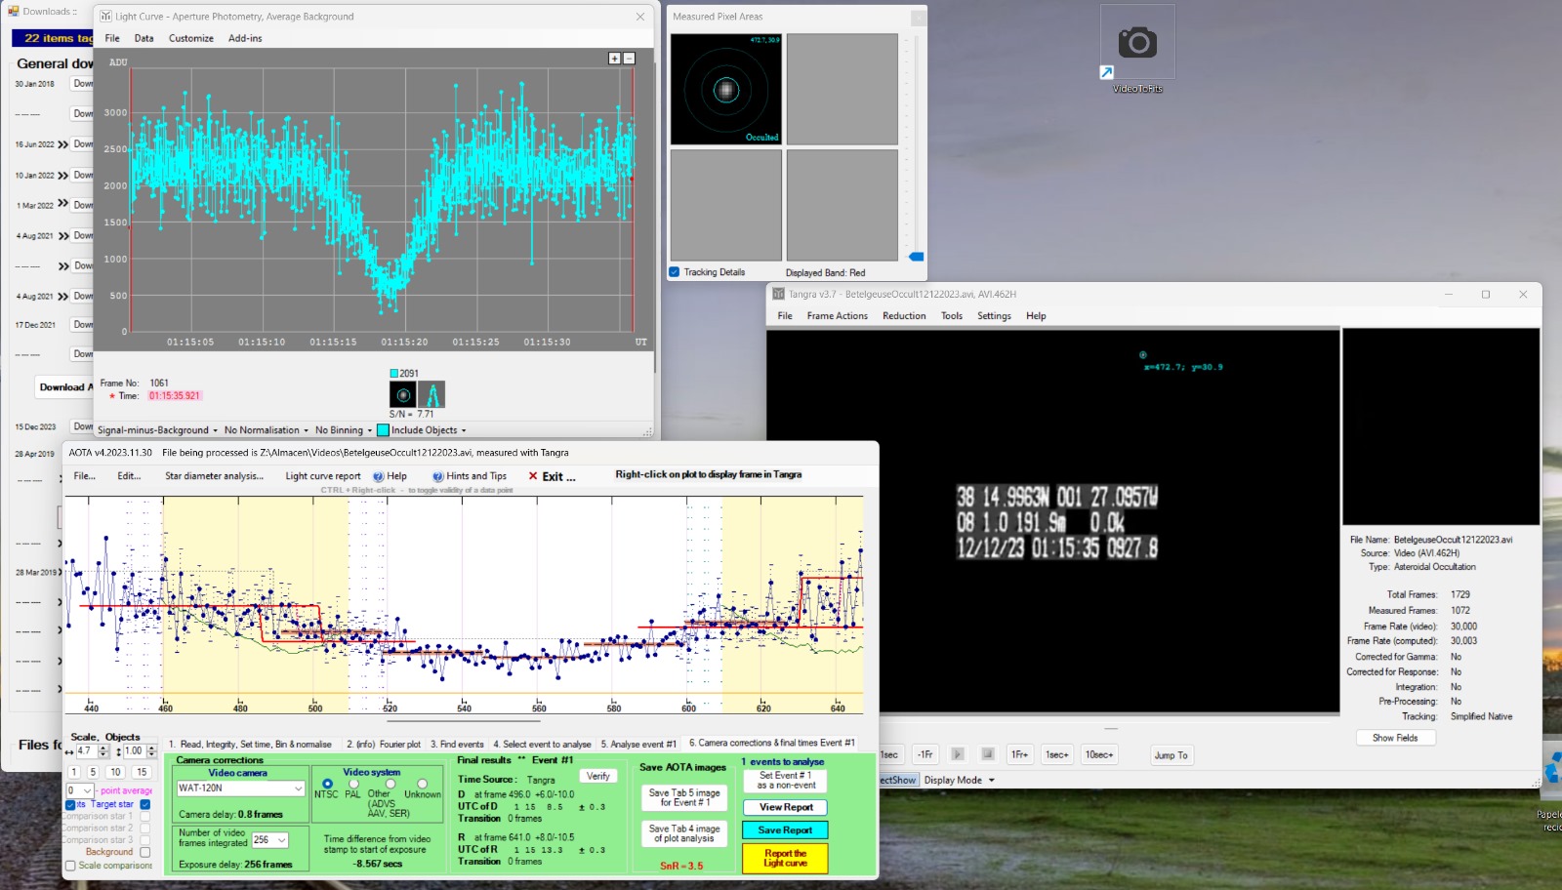The image size is (1562, 890).
Task: Click the play button in Tangra
Action: (958, 754)
